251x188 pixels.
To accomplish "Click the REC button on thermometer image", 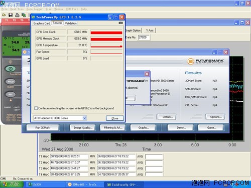I will pos(11,94).
